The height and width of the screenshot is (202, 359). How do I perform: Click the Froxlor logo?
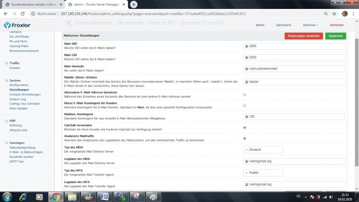17,25
